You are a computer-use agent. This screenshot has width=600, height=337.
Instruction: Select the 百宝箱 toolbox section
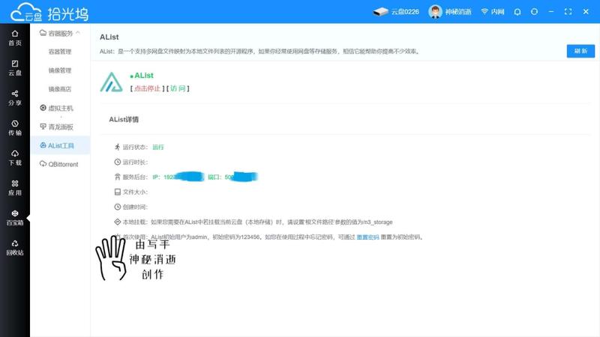15,218
